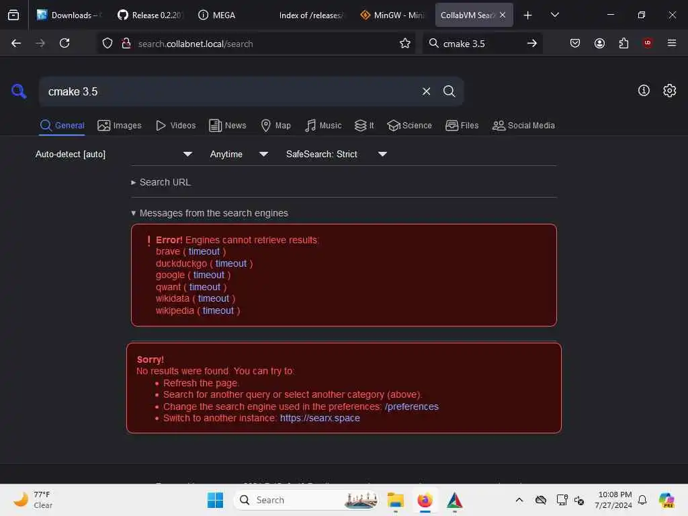This screenshot has height=516, width=688.
Task: Open a new browser tab
Action: [528, 15]
